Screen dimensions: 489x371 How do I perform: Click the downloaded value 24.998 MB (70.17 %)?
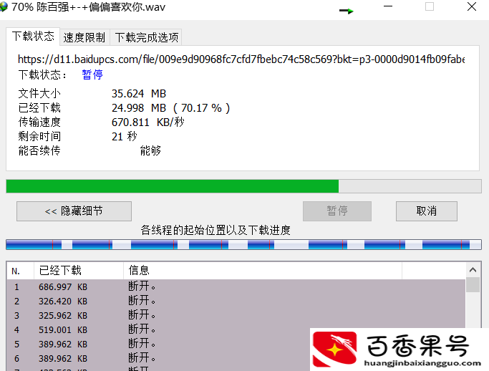[x=170, y=108]
